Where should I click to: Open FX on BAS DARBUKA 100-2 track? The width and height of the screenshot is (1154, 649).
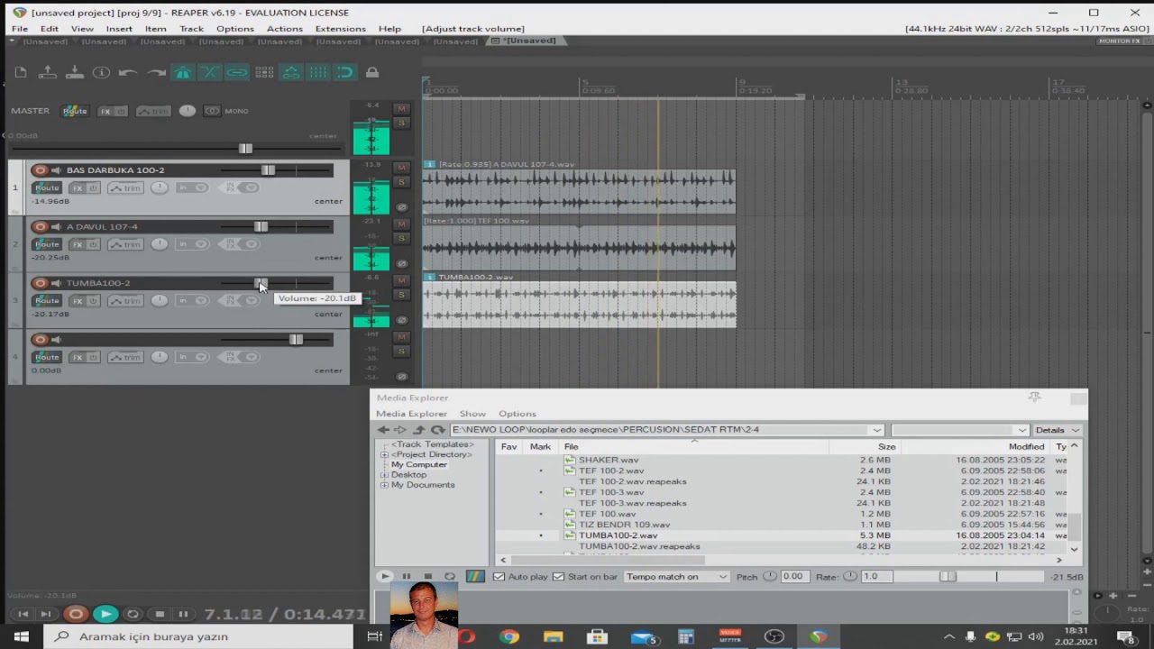point(78,187)
